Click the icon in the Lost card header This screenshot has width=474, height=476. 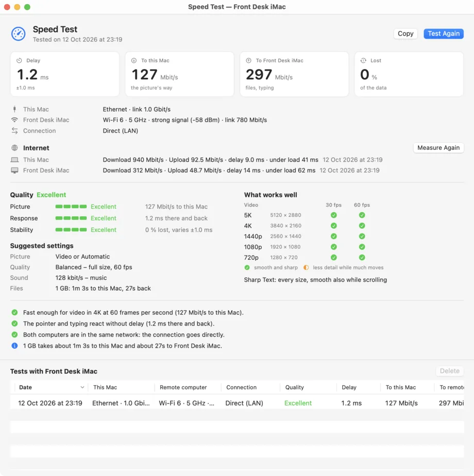(x=363, y=60)
